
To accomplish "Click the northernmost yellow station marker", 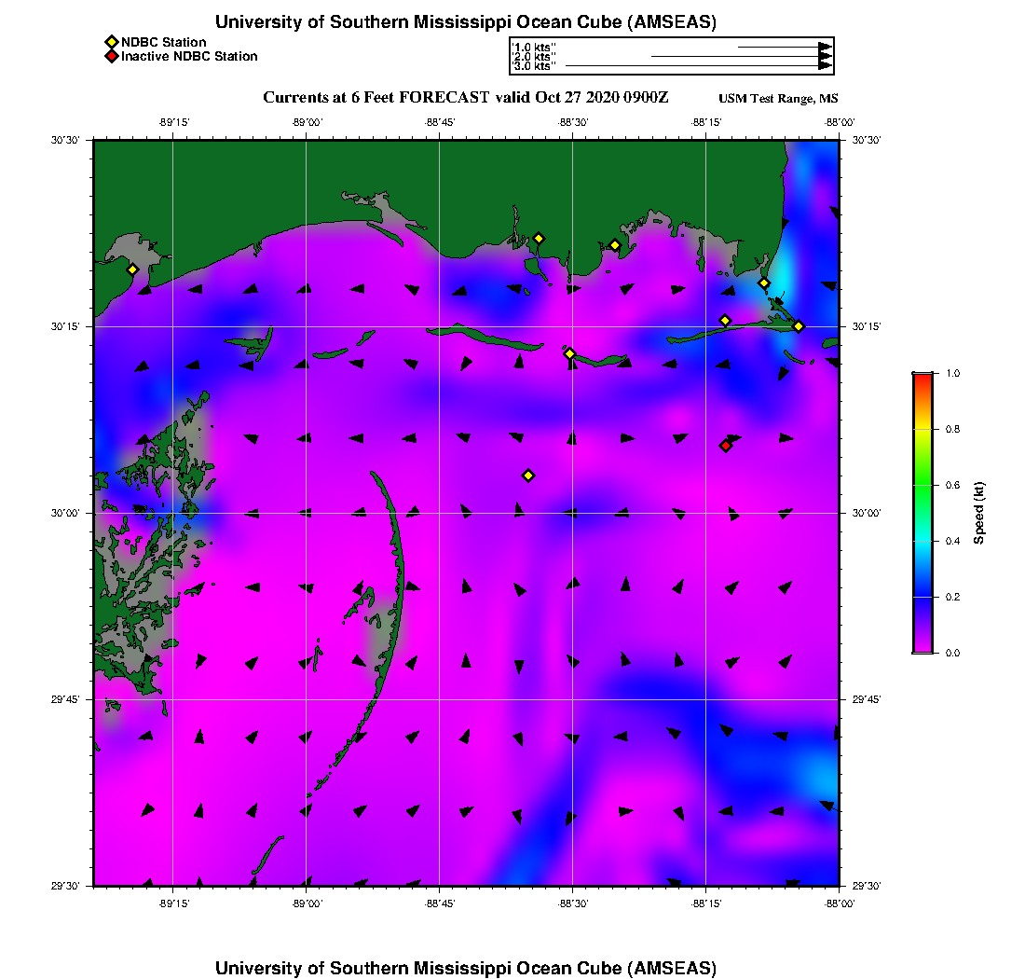I will point(539,239).
